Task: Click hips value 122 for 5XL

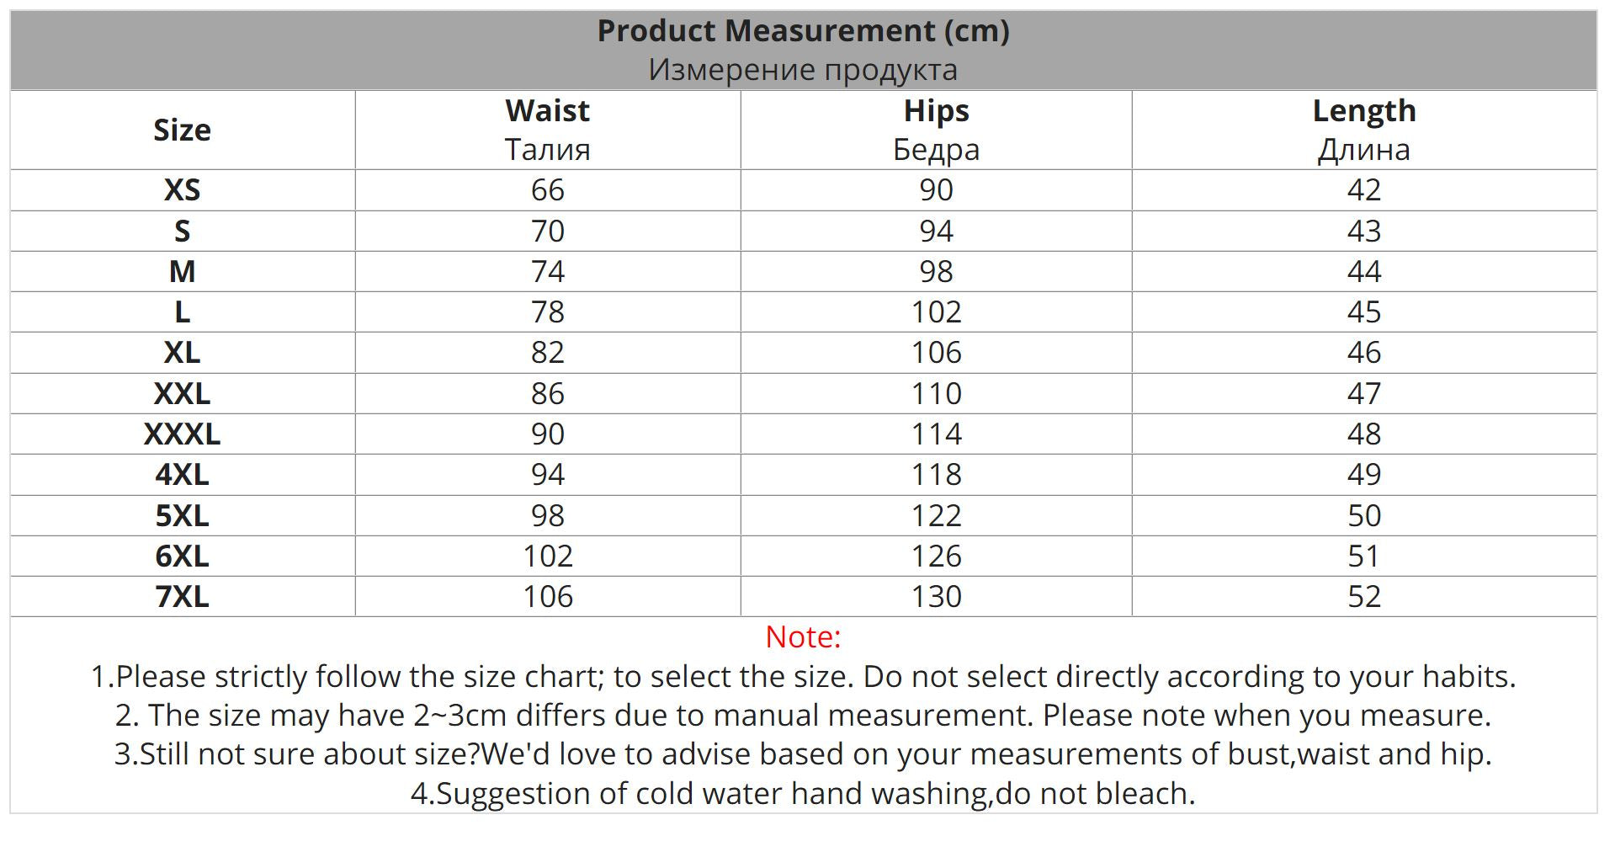Action: (x=936, y=515)
